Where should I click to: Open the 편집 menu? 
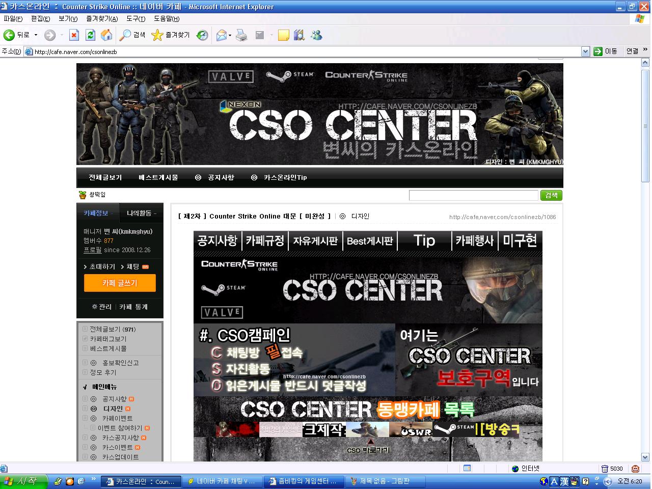coord(40,19)
